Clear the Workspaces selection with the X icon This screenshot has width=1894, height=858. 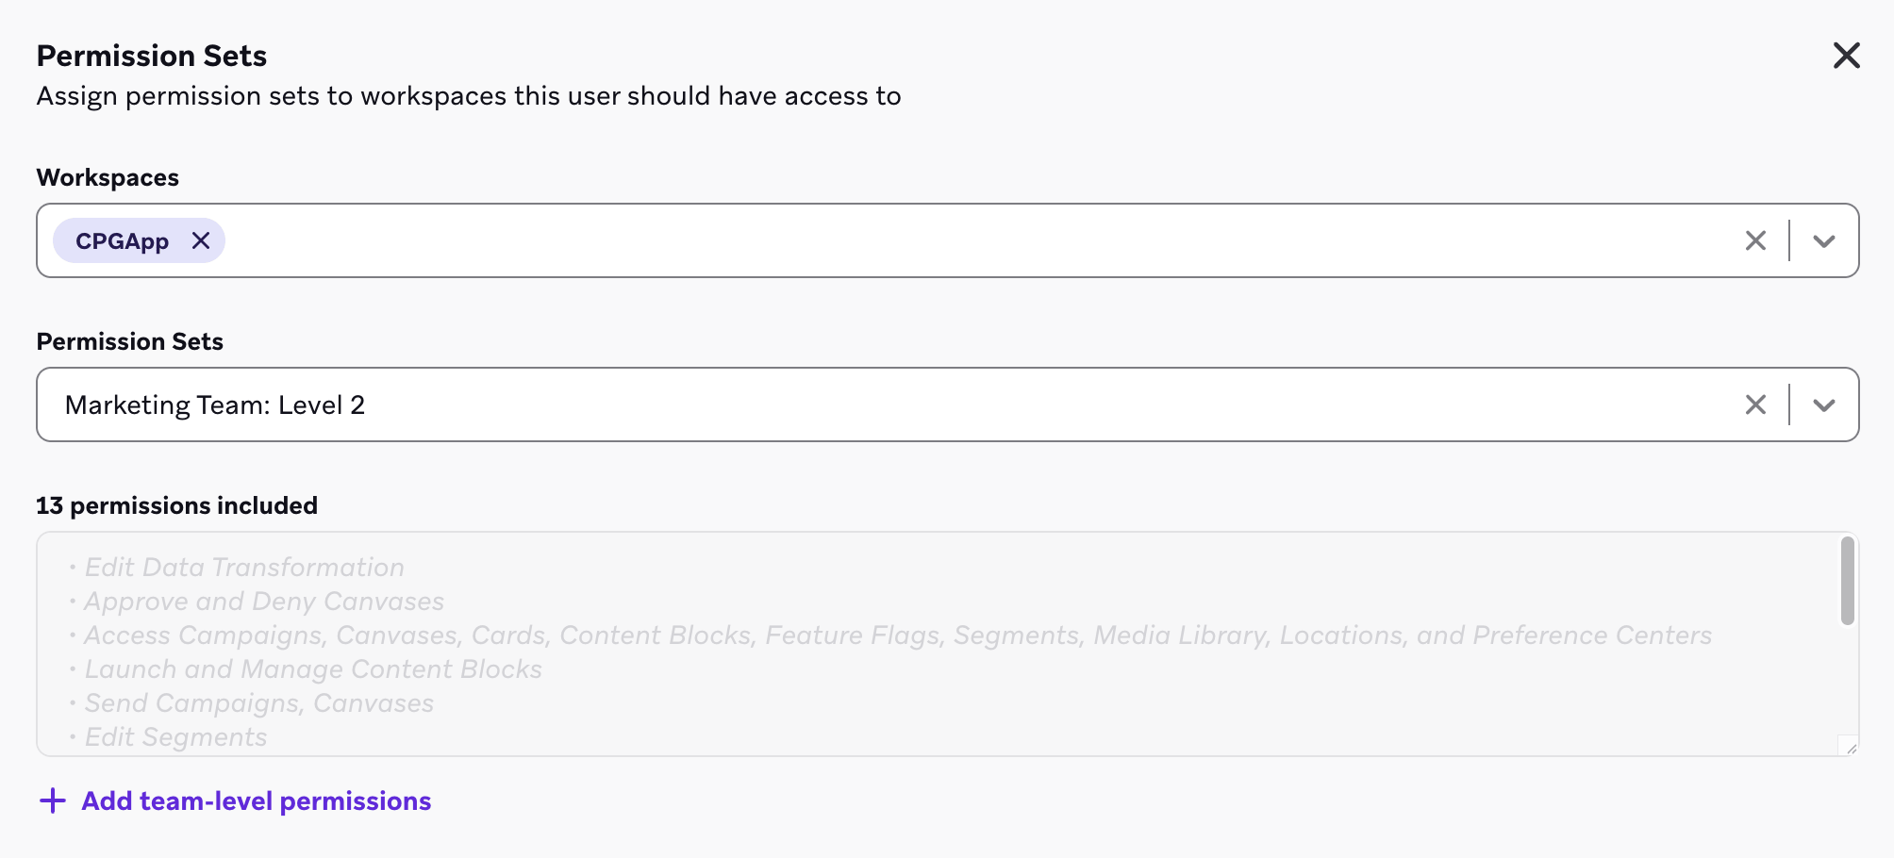coord(1755,240)
